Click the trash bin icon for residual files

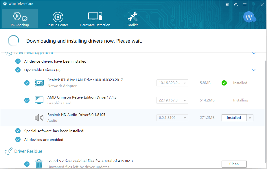[39, 164]
